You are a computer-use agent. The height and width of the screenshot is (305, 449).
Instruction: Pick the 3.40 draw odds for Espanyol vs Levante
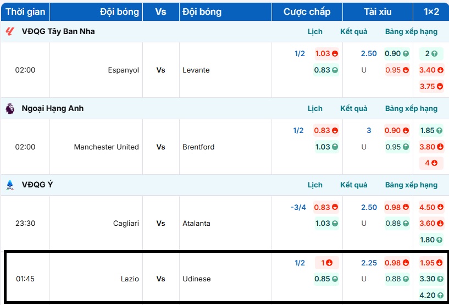[427, 70]
